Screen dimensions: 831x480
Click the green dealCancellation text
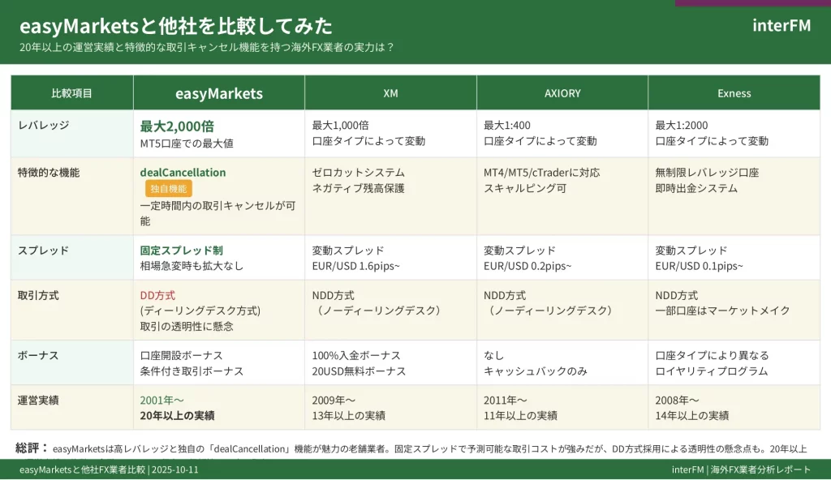pyautogui.click(x=183, y=173)
